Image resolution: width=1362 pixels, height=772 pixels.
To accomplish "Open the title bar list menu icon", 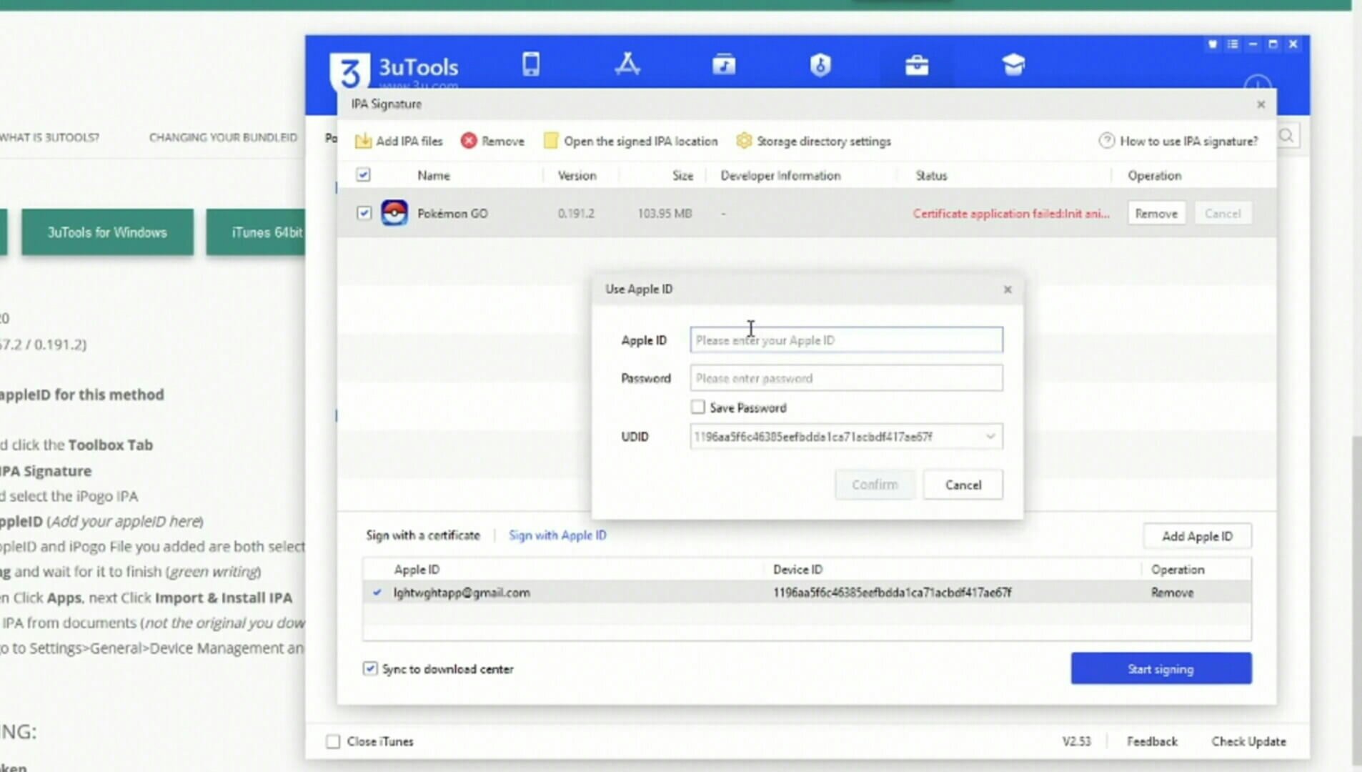I will [1233, 44].
